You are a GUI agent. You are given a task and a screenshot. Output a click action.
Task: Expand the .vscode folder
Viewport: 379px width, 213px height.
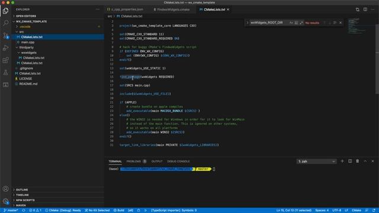coord(25,27)
